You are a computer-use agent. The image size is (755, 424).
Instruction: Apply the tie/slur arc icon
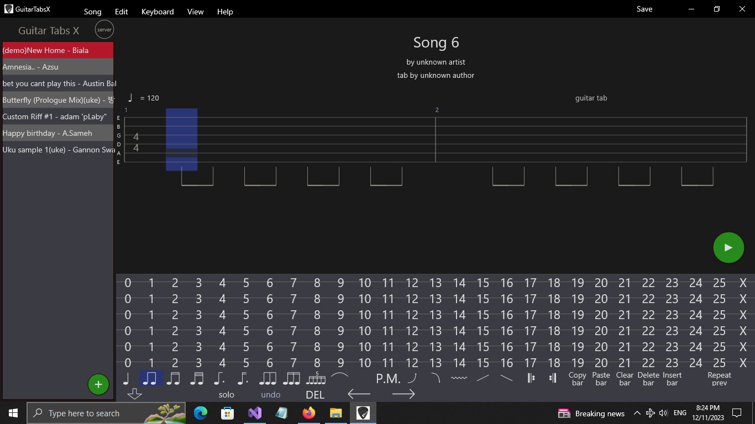[339, 377]
